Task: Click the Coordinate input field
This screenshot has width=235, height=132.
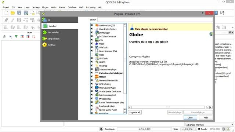Action: click(x=144, y=129)
